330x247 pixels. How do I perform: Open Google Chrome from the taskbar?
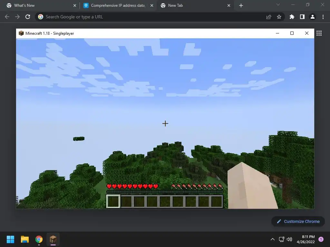pos(39,239)
